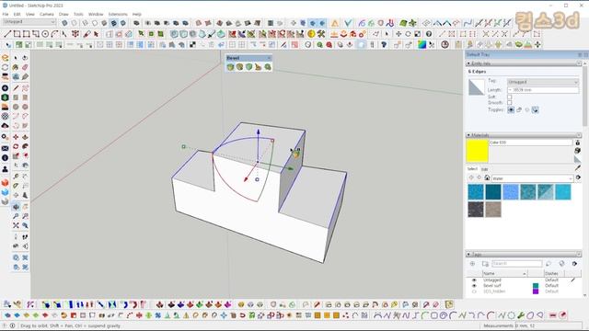Open Tags panel details arrow icon
Viewport: 589px width, 331px height.
pos(574,264)
